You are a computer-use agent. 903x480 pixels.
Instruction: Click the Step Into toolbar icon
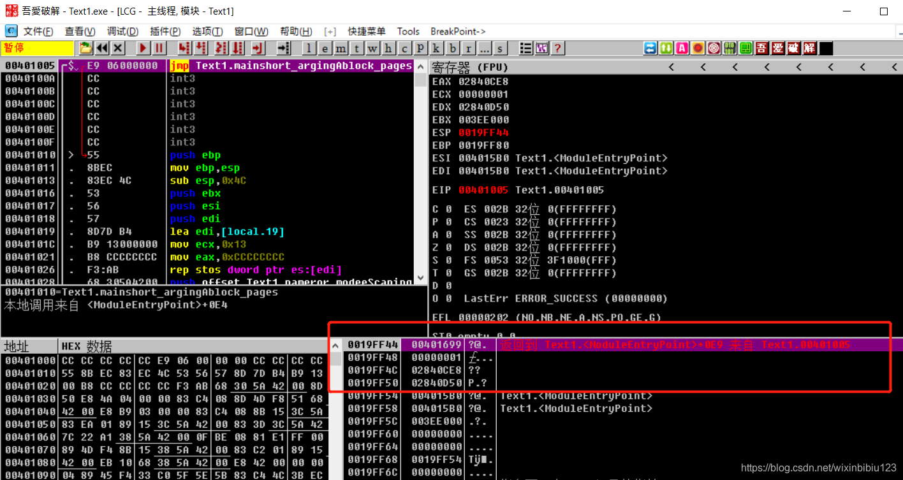184,48
